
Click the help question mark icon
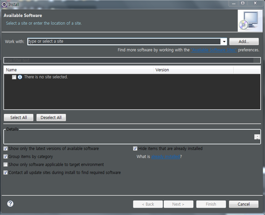(10, 204)
